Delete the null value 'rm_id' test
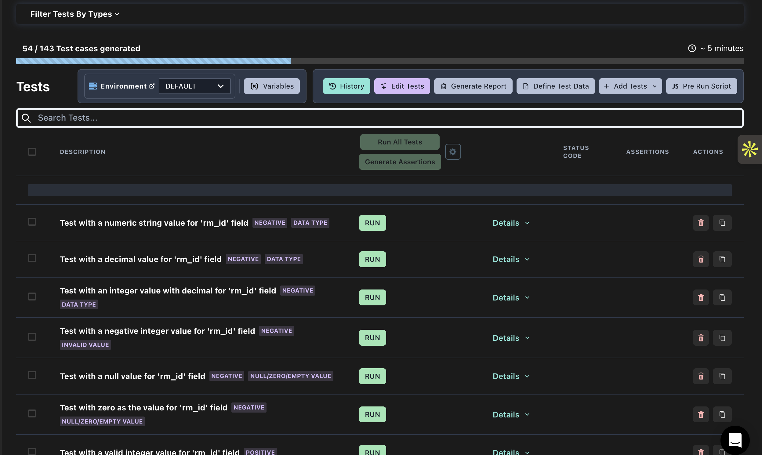This screenshot has height=455, width=762. pyautogui.click(x=701, y=376)
